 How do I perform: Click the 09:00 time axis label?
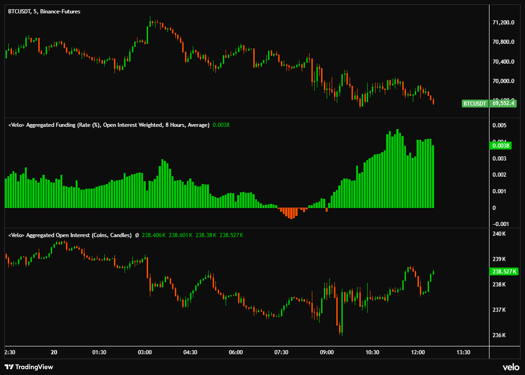point(327,352)
